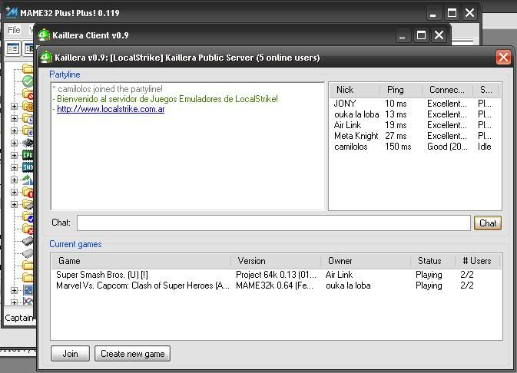Click the Create new game button
Image resolution: width=517 pixels, height=373 pixels.
[x=133, y=354]
